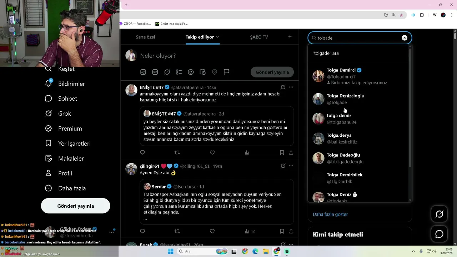Like çilingir61's post
Image resolution: width=457 pixels, height=257 pixels.
click(x=212, y=231)
